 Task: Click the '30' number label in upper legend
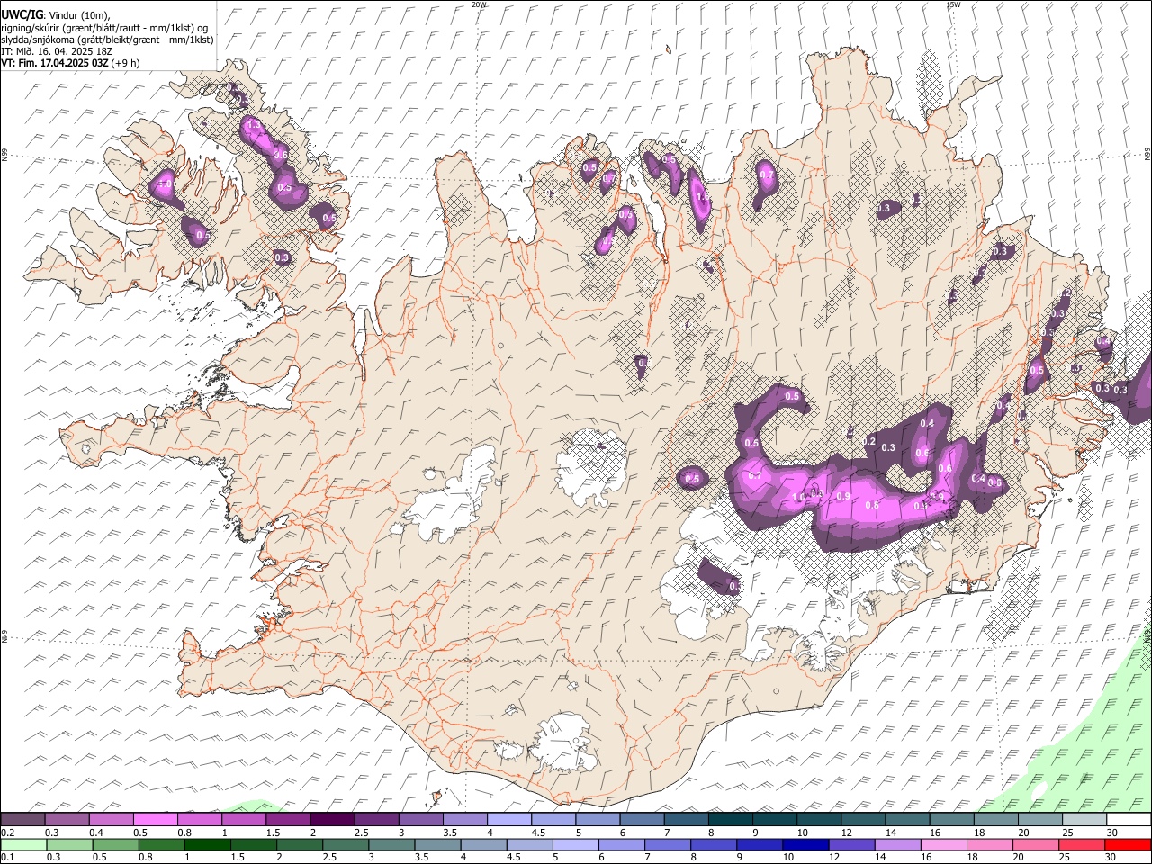pos(1112,832)
